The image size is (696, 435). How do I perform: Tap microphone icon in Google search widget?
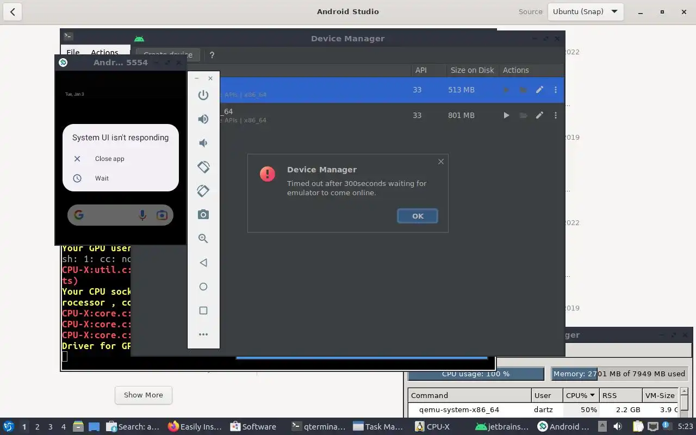click(x=142, y=215)
